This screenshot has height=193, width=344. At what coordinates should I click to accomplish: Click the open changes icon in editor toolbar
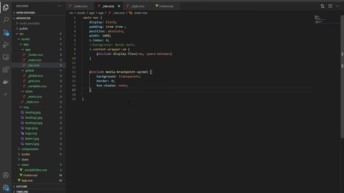pyautogui.click(x=322, y=6)
